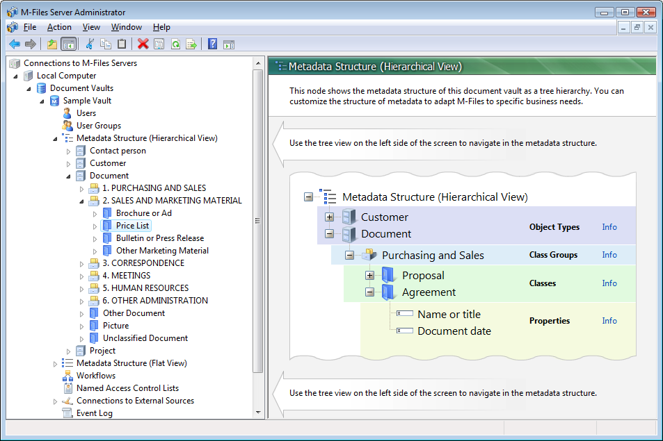The width and height of the screenshot is (663, 441).
Task: Open the Object Types Info link
Action: pyautogui.click(x=609, y=226)
